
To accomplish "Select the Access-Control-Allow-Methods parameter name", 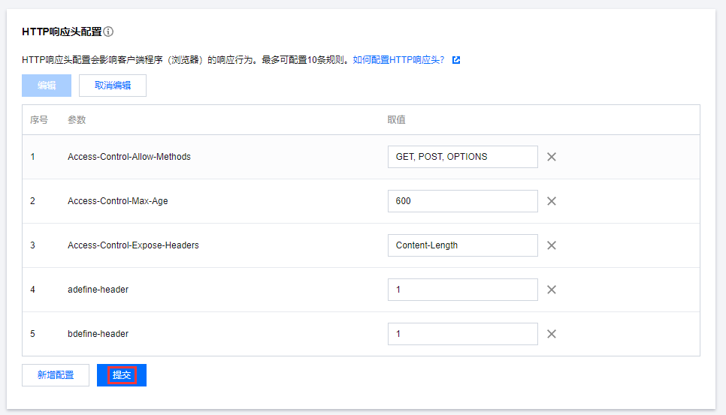I will coord(129,157).
